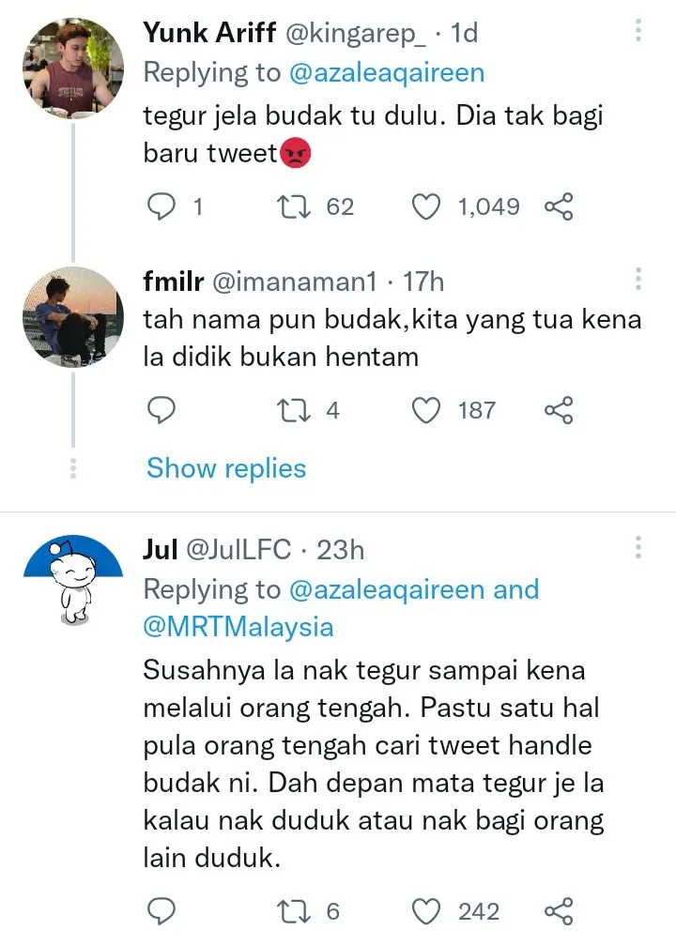The image size is (676, 946).
Task: Like Yunk Ariff's tweet
Action: point(427,206)
